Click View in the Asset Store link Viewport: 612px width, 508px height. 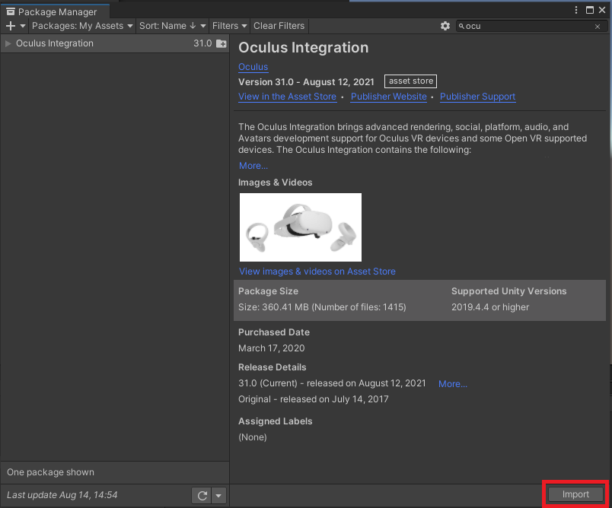click(287, 97)
